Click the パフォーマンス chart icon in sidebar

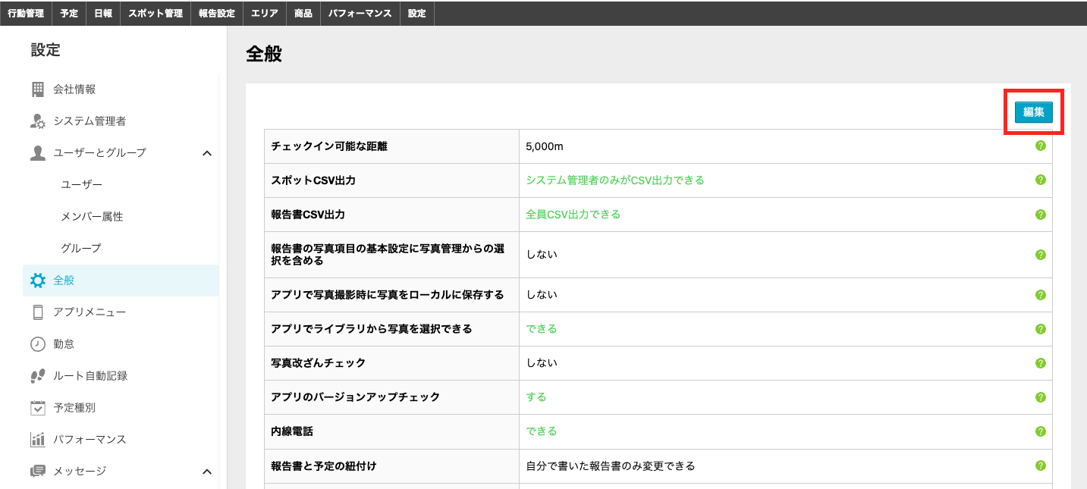(38, 440)
